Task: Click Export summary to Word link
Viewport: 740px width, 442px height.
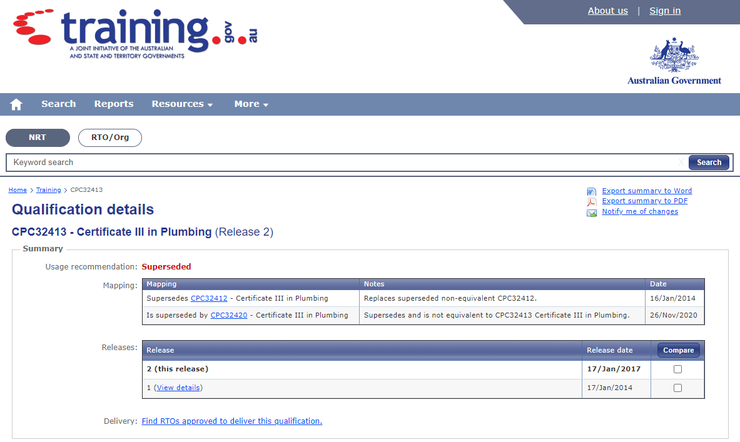Action: click(x=647, y=191)
